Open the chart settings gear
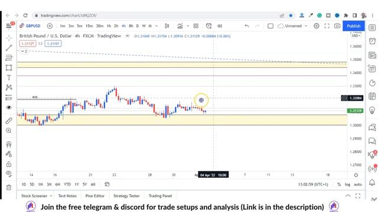The height and width of the screenshot is (212, 378). pos(317,26)
